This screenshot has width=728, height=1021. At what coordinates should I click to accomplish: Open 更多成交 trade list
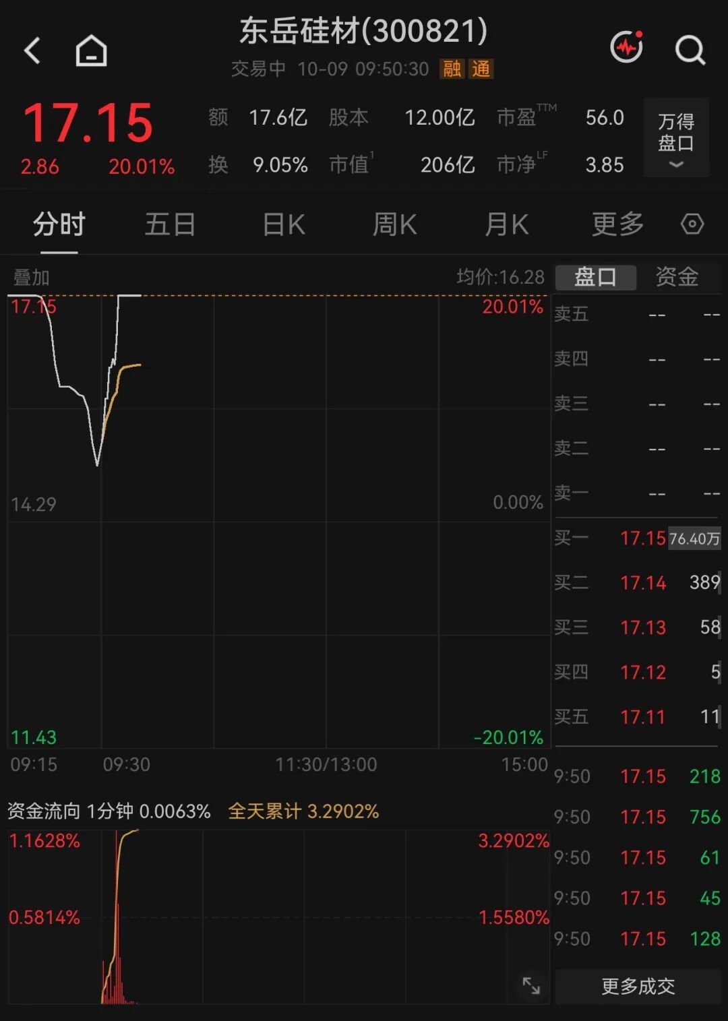click(x=638, y=987)
